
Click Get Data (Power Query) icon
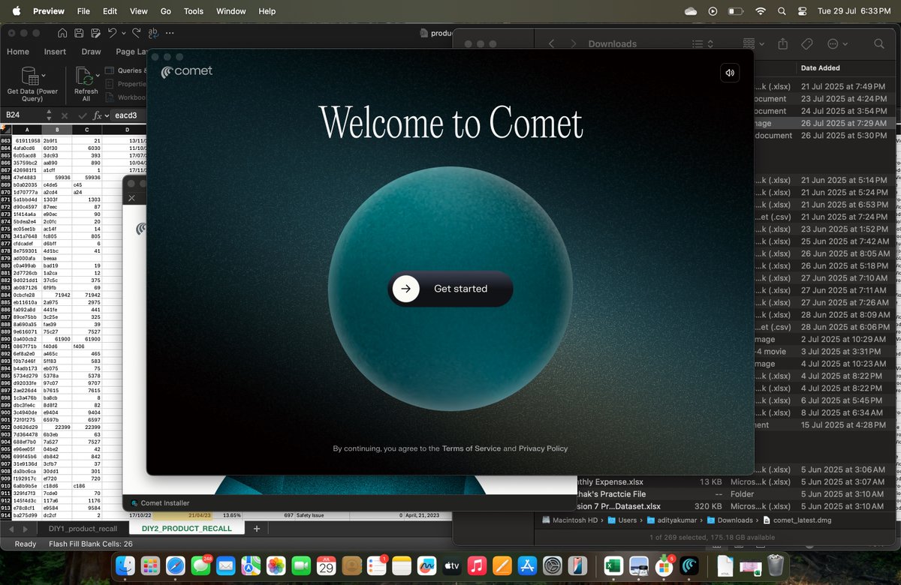(x=29, y=76)
